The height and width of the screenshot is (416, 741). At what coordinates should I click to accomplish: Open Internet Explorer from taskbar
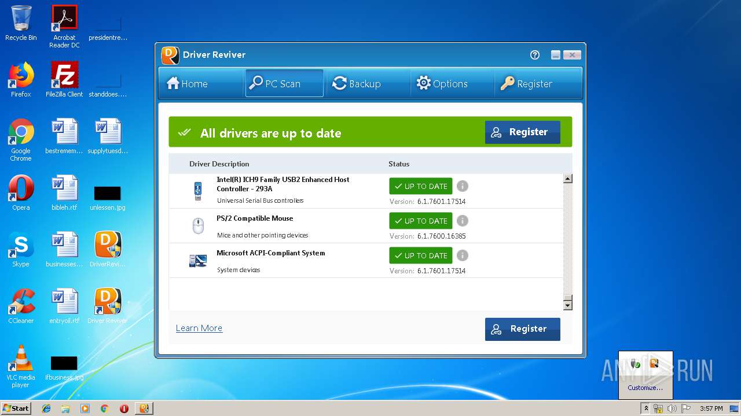pyautogui.click(x=46, y=408)
